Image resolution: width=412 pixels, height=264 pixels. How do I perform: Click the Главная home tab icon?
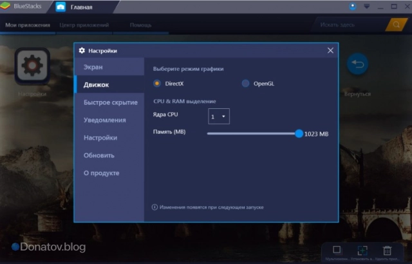[61, 7]
